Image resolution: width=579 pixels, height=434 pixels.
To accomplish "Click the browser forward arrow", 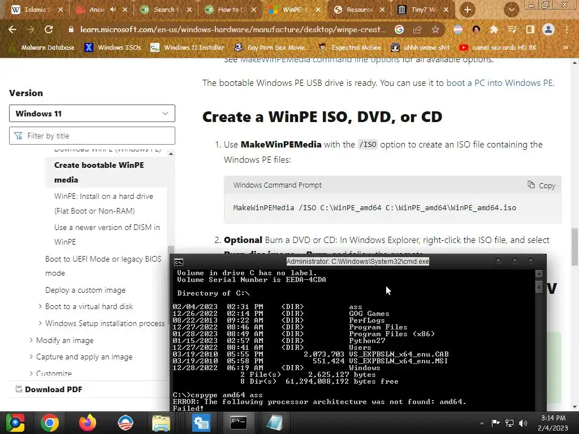I will click(x=31, y=29).
